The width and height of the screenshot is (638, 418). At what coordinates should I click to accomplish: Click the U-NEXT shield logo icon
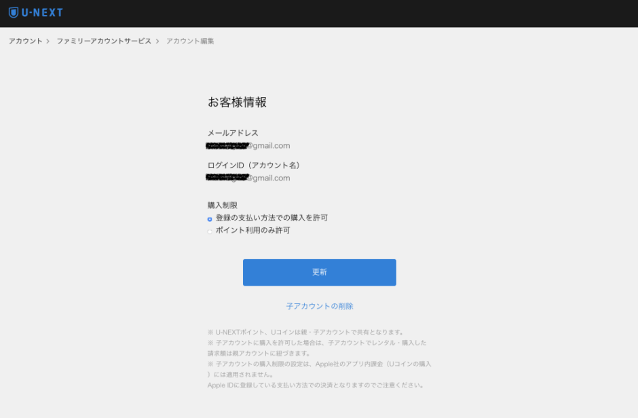(x=14, y=13)
